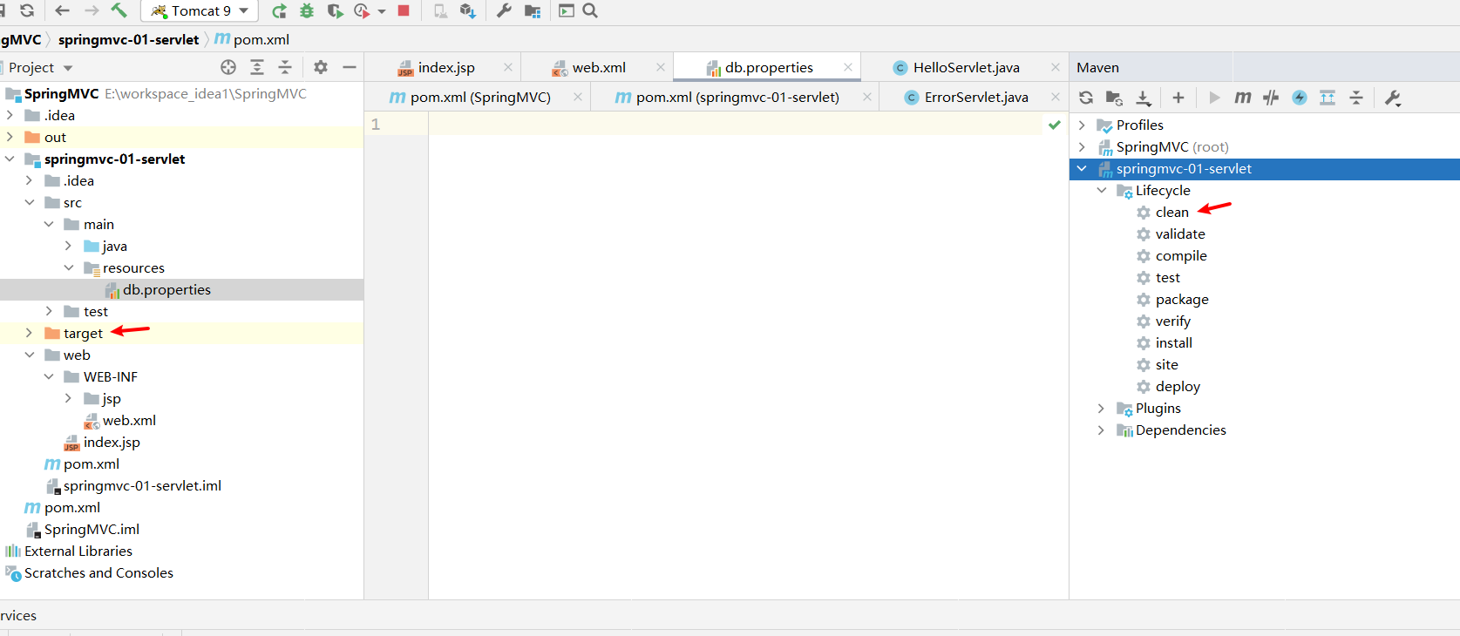The width and height of the screenshot is (1460, 636).
Task: Expand the Plugins node in Maven
Action: 1101,408
